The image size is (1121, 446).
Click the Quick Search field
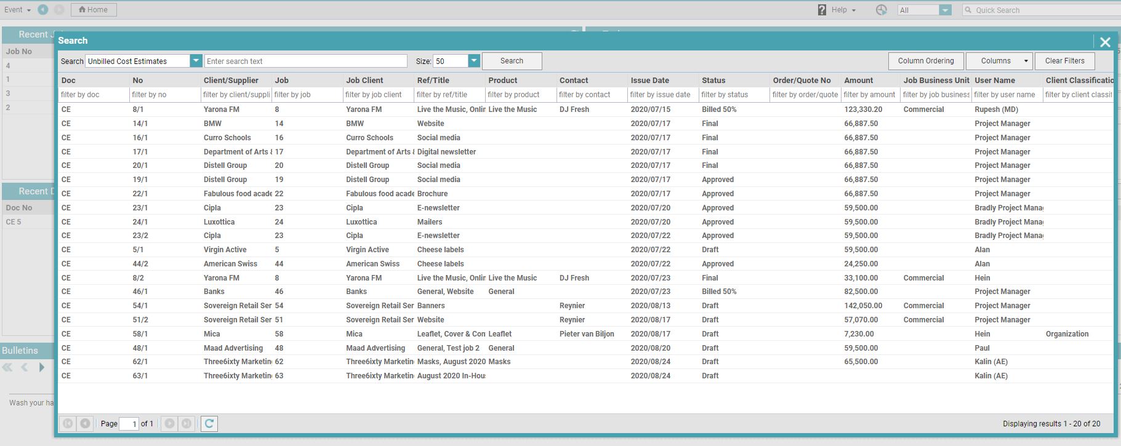coord(1042,10)
